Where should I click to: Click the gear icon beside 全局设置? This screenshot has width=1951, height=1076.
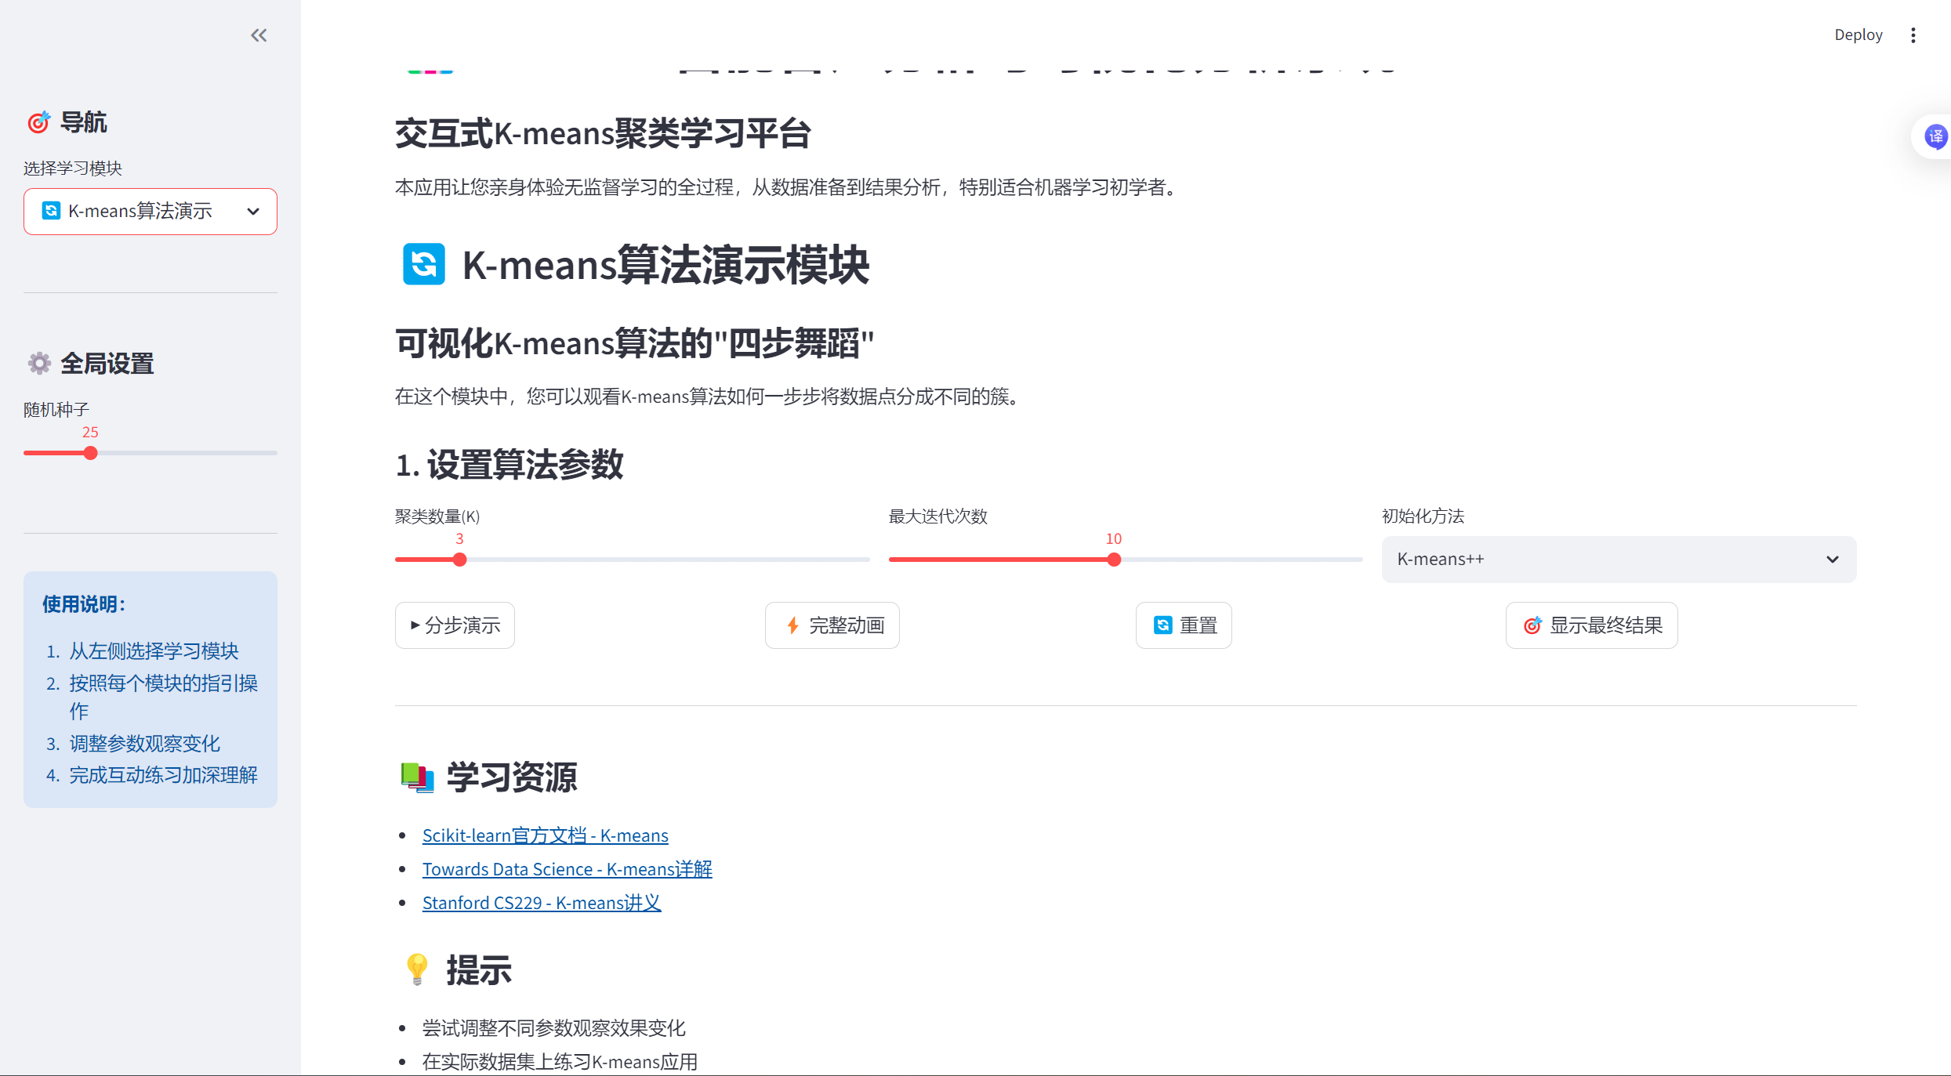click(x=39, y=364)
